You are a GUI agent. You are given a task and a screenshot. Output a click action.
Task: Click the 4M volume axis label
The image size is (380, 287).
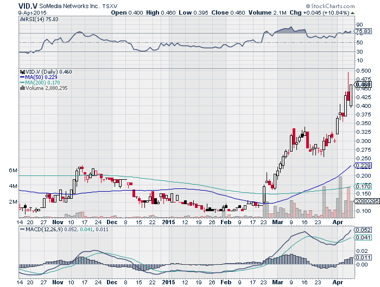point(13,186)
